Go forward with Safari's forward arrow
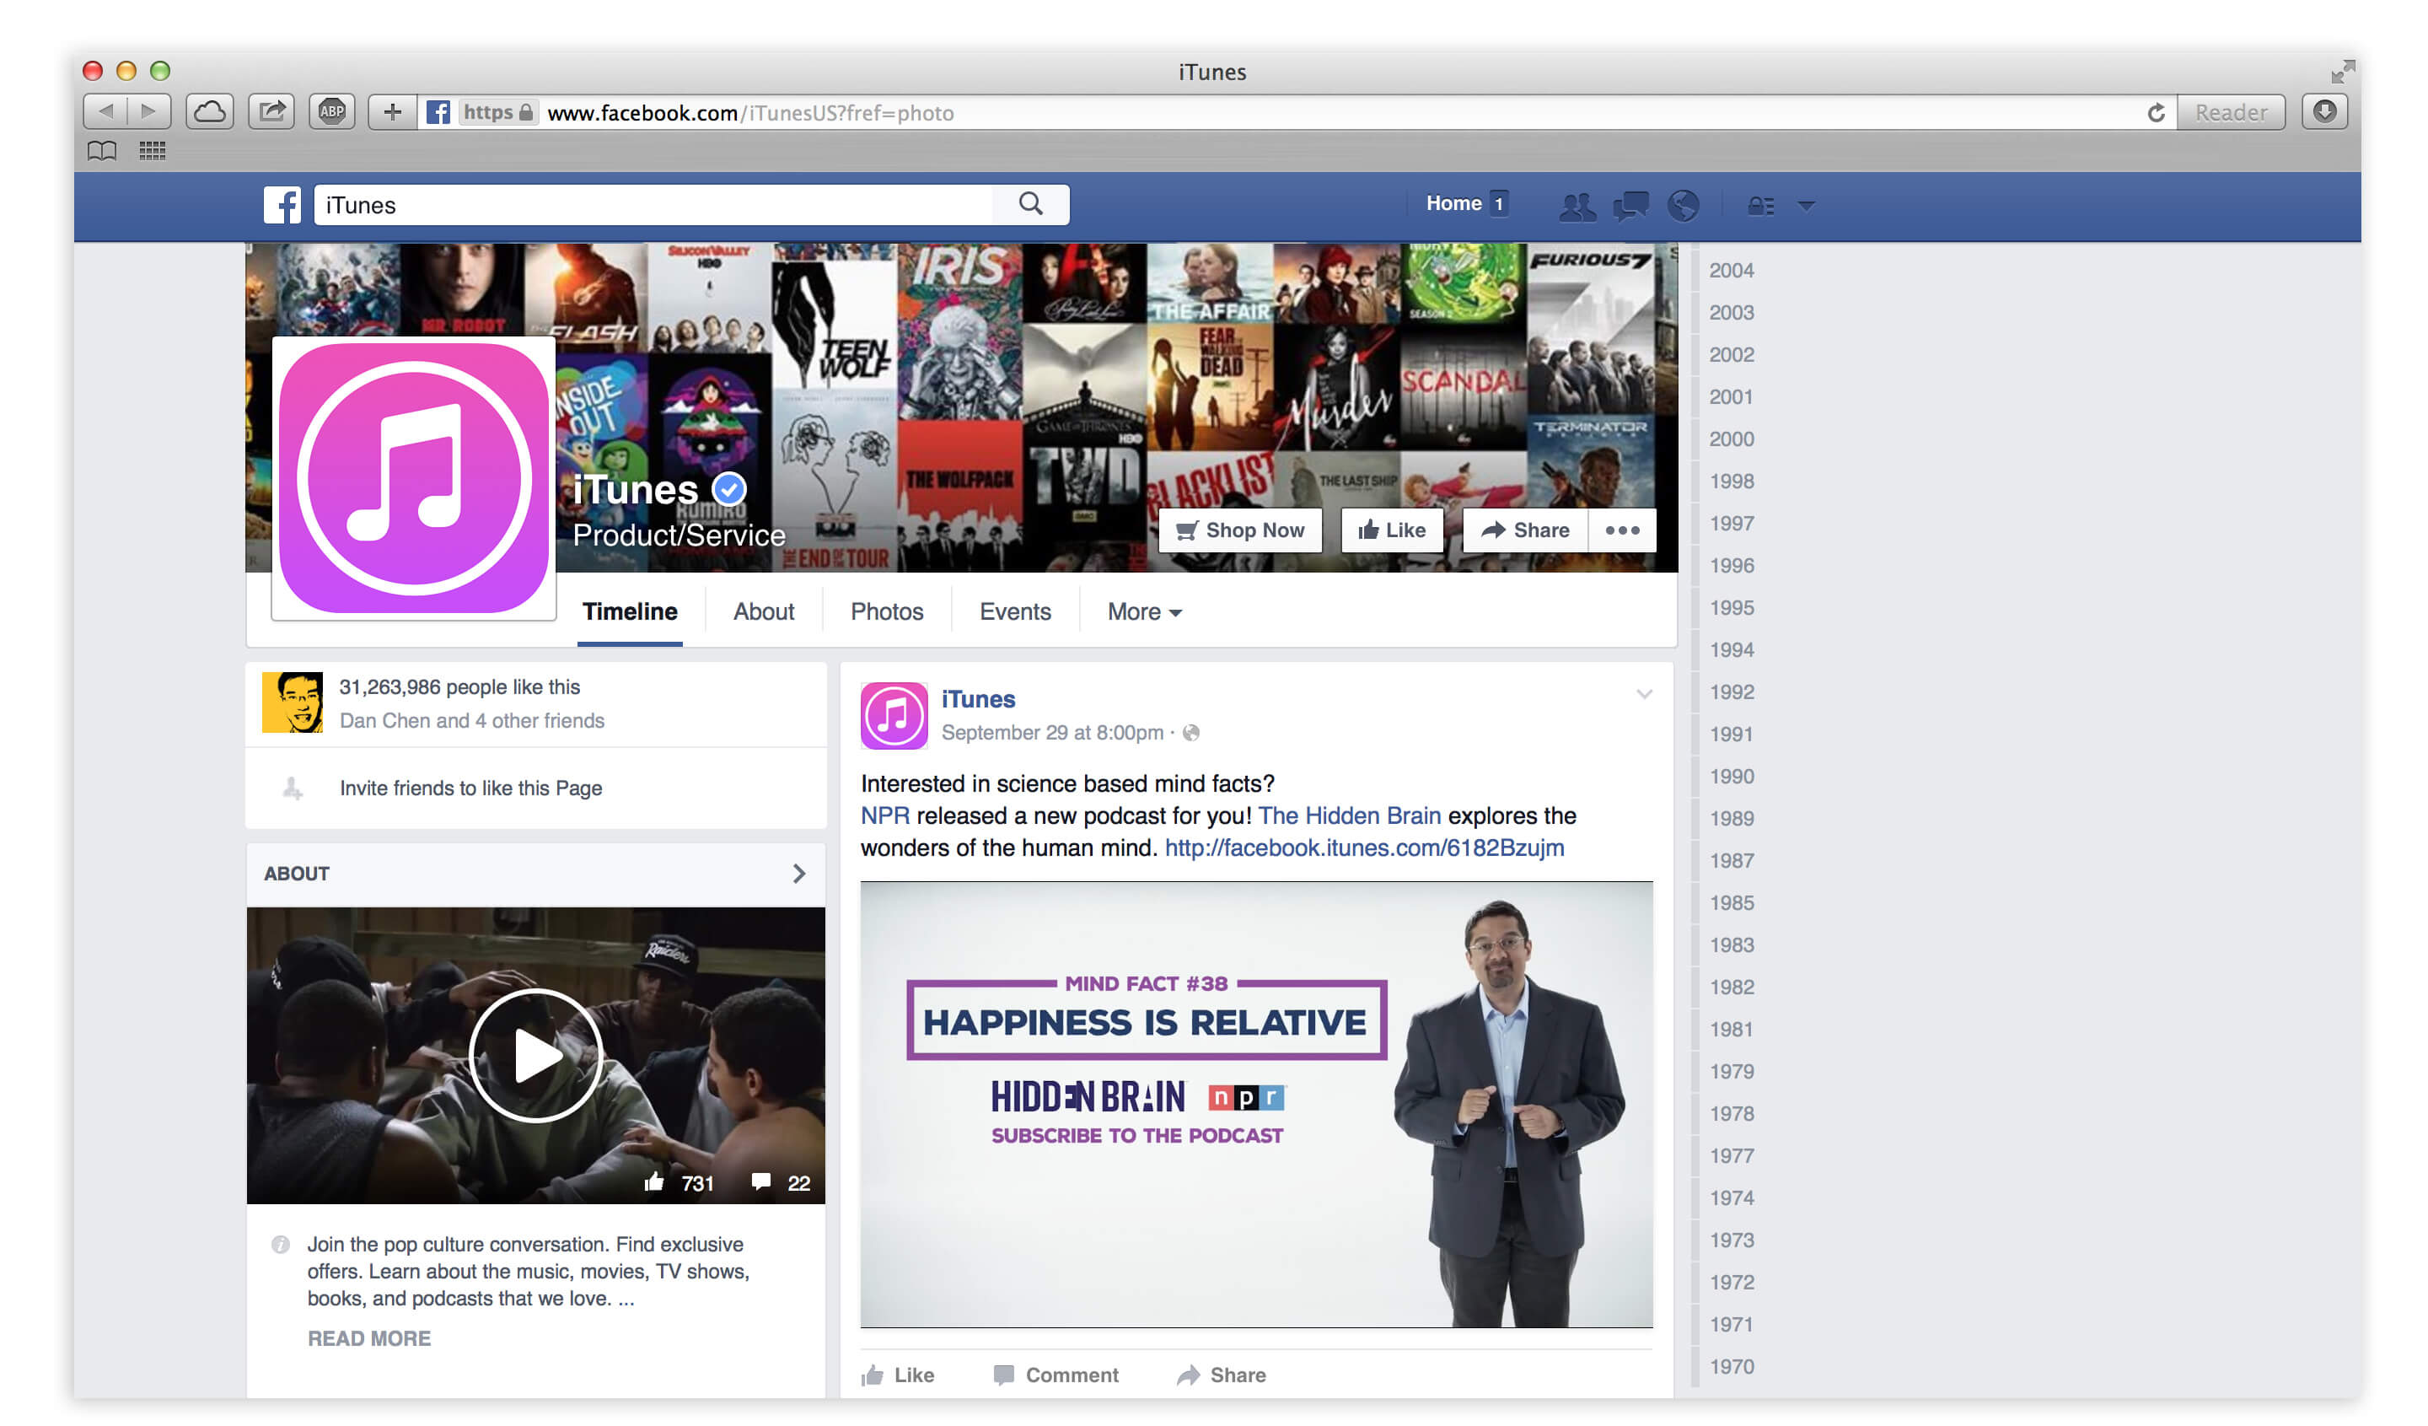Screen dimensions: 2428x1426 (149, 112)
